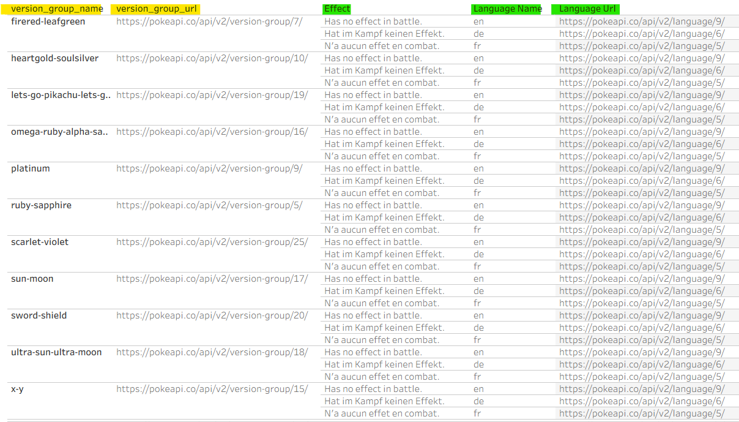The width and height of the screenshot is (739, 422).
Task: Click 'N'a aucun effet en combat.' under scarlet-violet
Action: (382, 266)
